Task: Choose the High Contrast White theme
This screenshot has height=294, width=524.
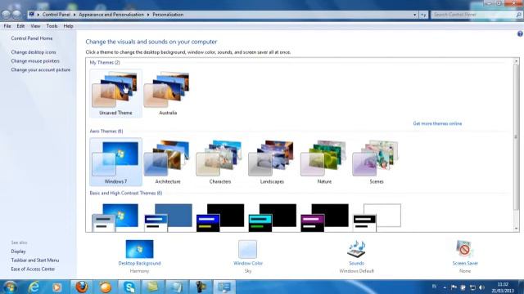Action: coord(377,218)
